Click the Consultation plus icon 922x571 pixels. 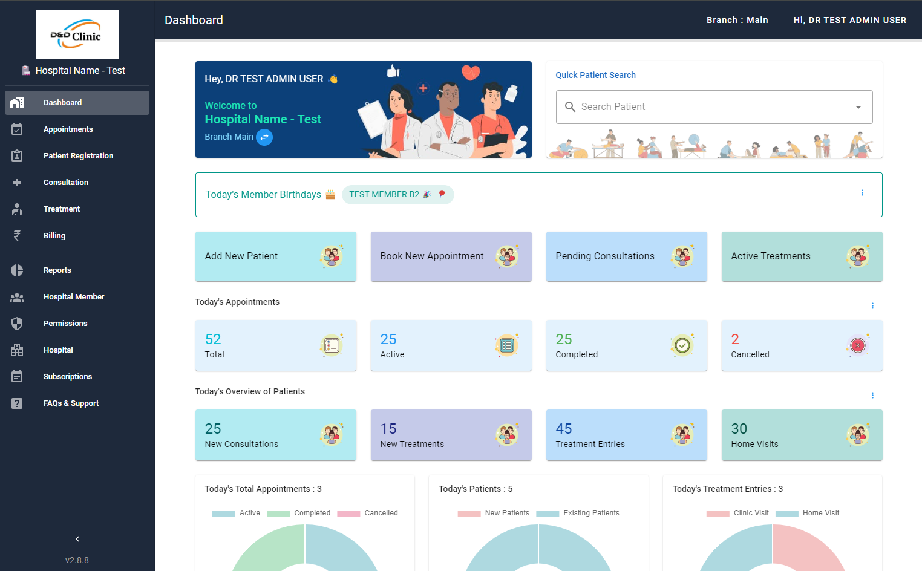pyautogui.click(x=17, y=183)
